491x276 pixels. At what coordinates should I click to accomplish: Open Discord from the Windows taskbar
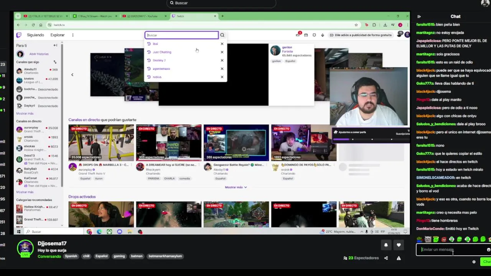click(x=120, y=232)
